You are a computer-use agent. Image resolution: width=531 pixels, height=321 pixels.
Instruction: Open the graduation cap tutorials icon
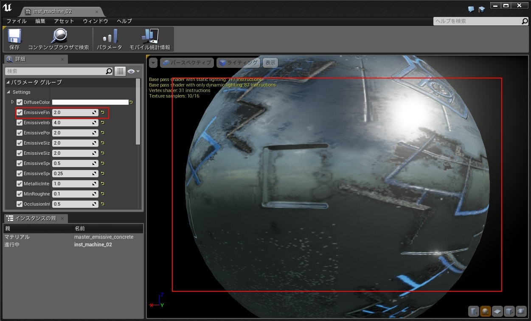482,9
